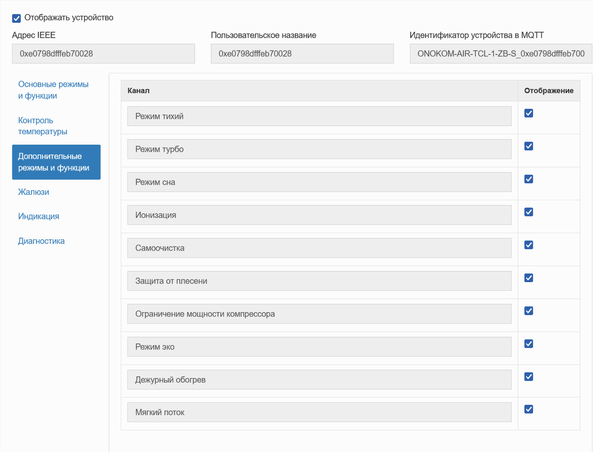Uncheck display for 'Защита от плесени'
The image size is (593, 452).
[529, 278]
